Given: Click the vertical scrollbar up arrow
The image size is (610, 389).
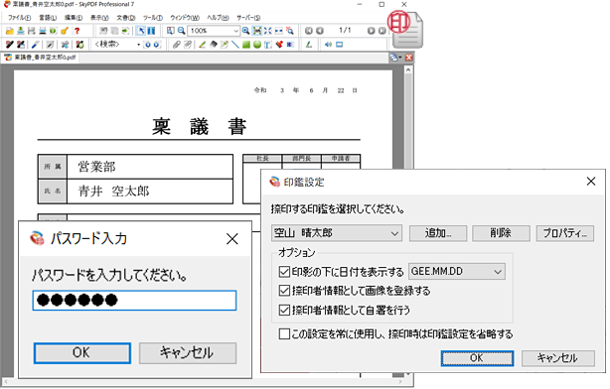Looking at the screenshot, I should 408,69.
